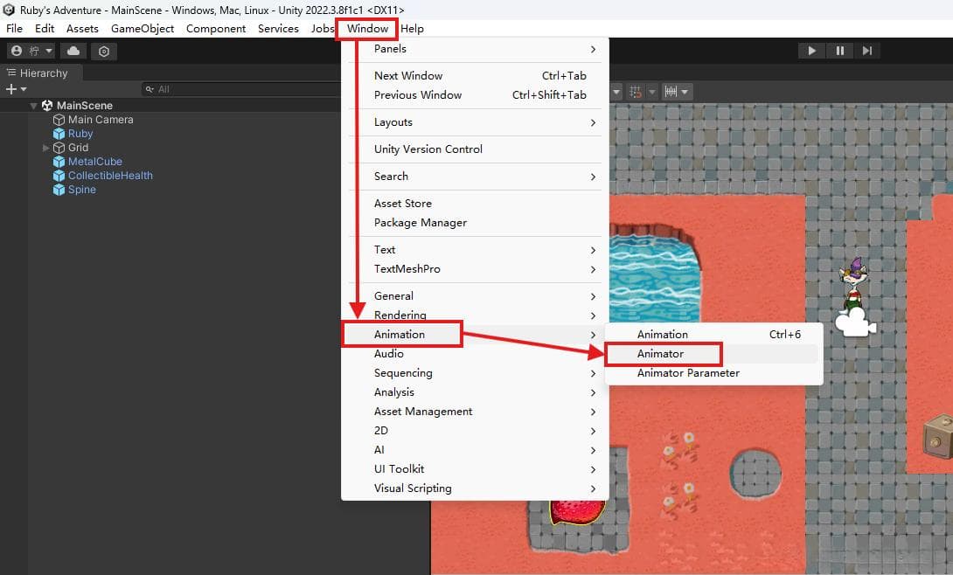
Task: Select the Grid object in Hierarchy
Action: pos(78,148)
